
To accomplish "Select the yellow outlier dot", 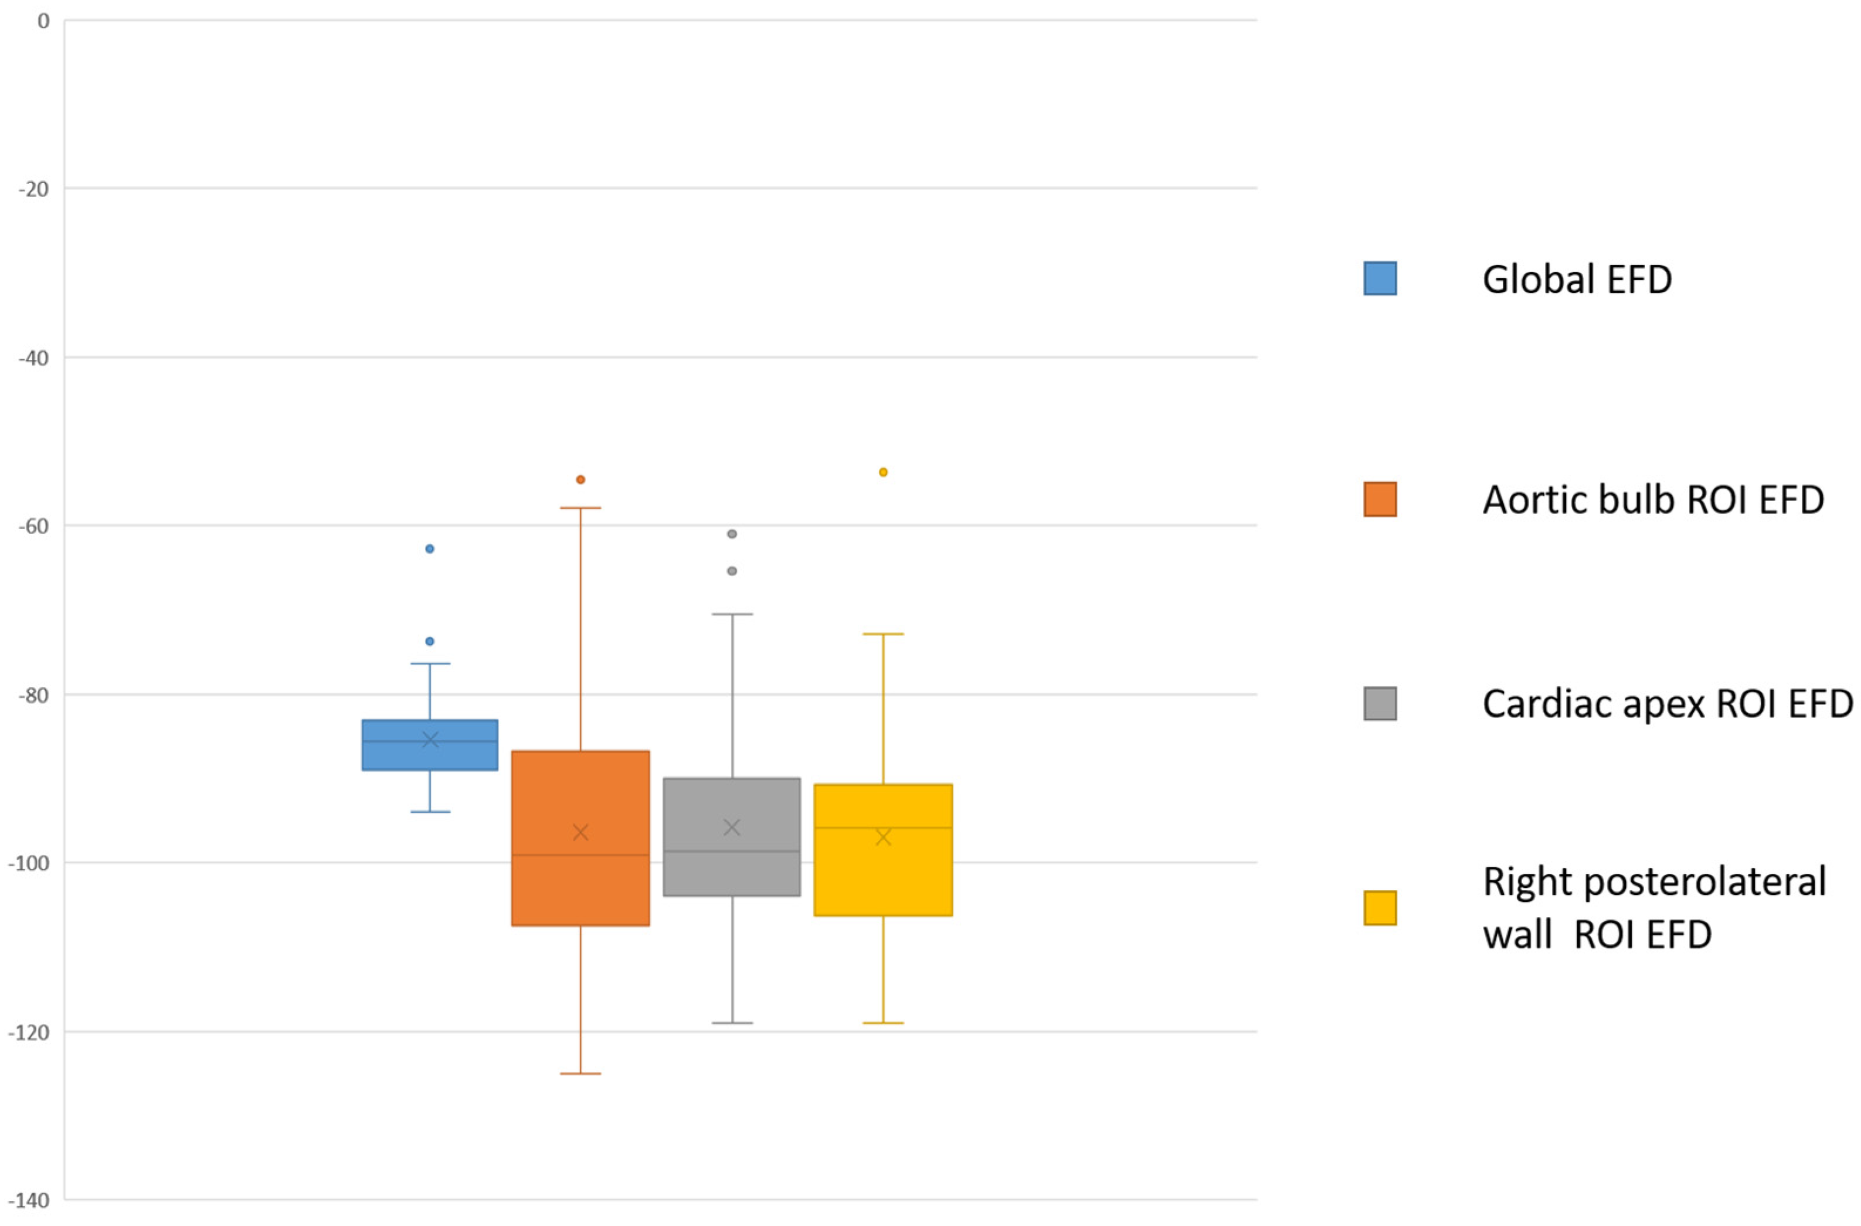I will pyautogui.click(x=883, y=472).
